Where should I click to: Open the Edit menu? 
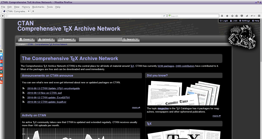pos(10,7)
